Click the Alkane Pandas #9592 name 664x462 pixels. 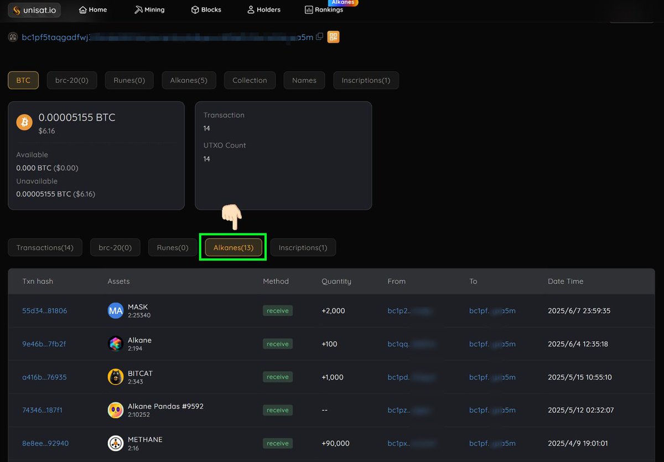[x=165, y=406]
